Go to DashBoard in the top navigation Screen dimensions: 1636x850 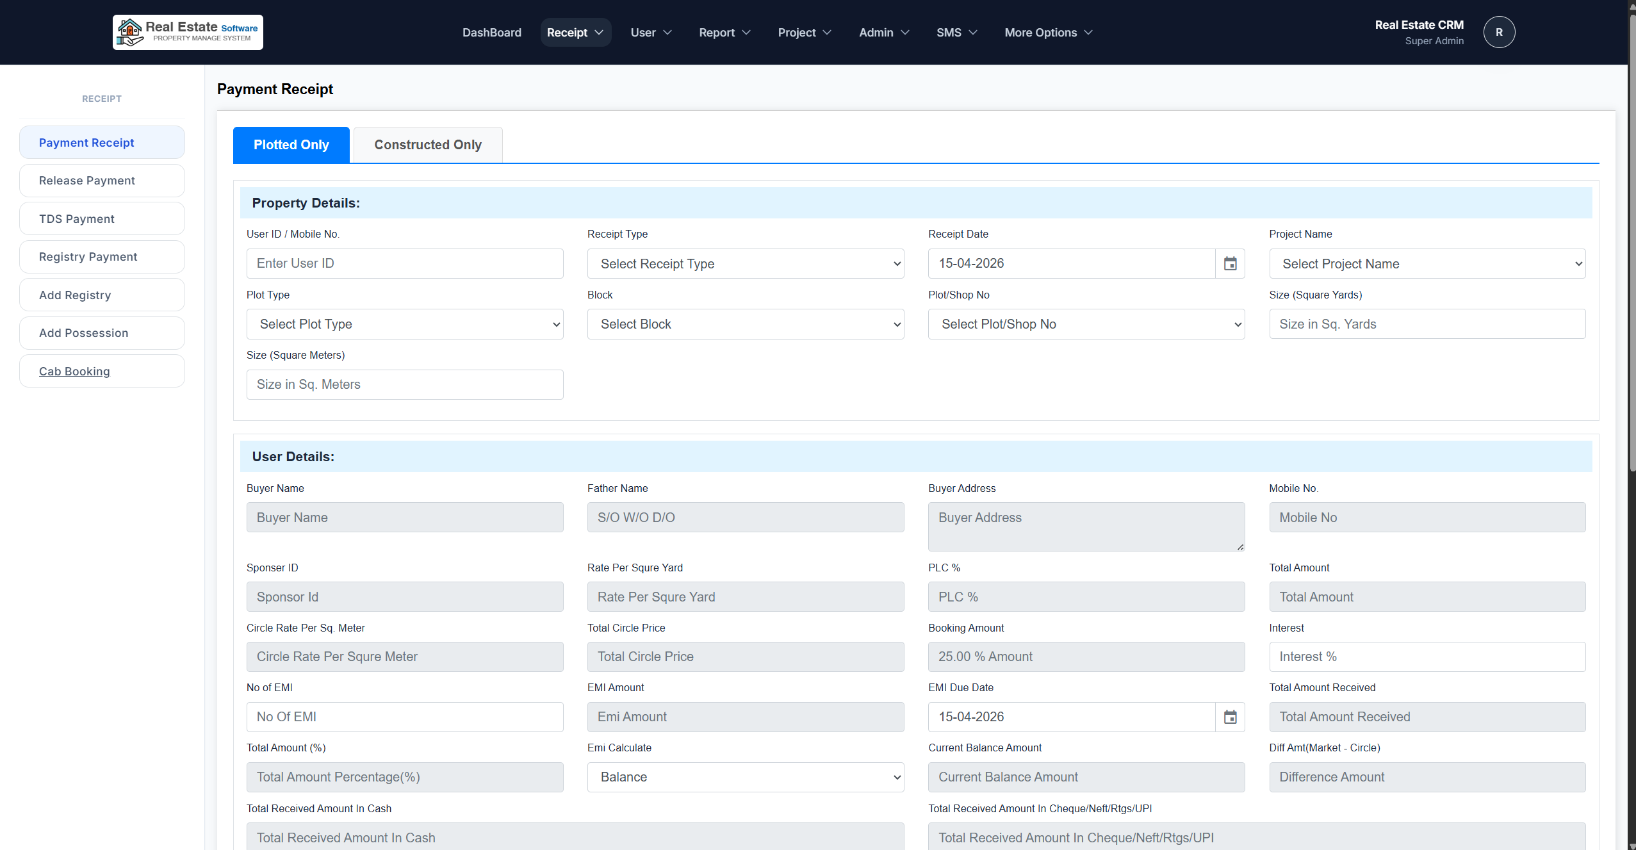(x=491, y=33)
